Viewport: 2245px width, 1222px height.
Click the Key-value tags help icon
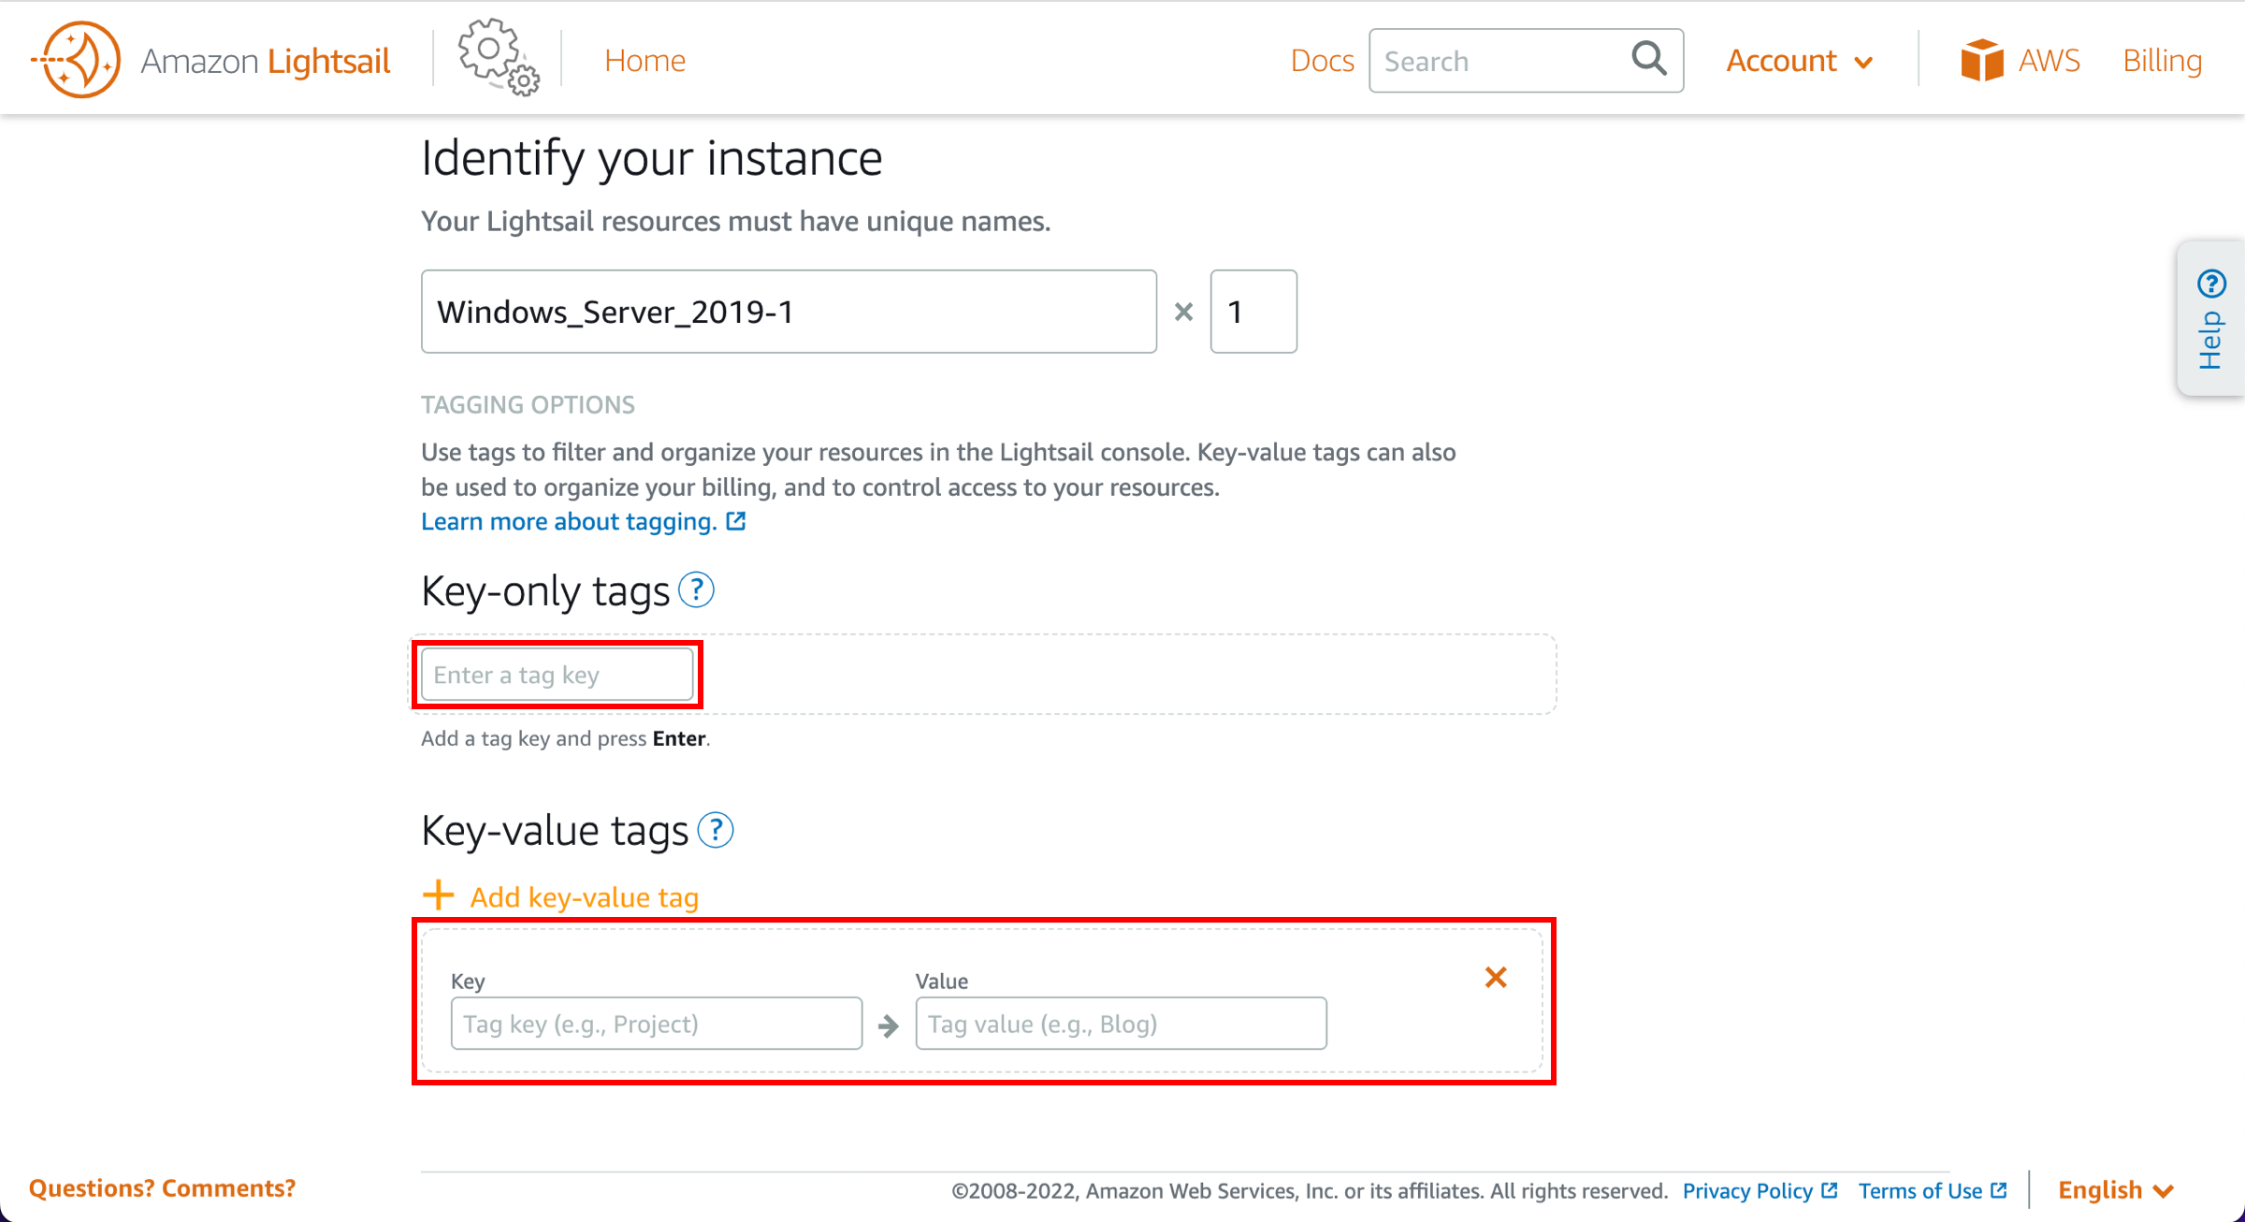click(x=716, y=830)
